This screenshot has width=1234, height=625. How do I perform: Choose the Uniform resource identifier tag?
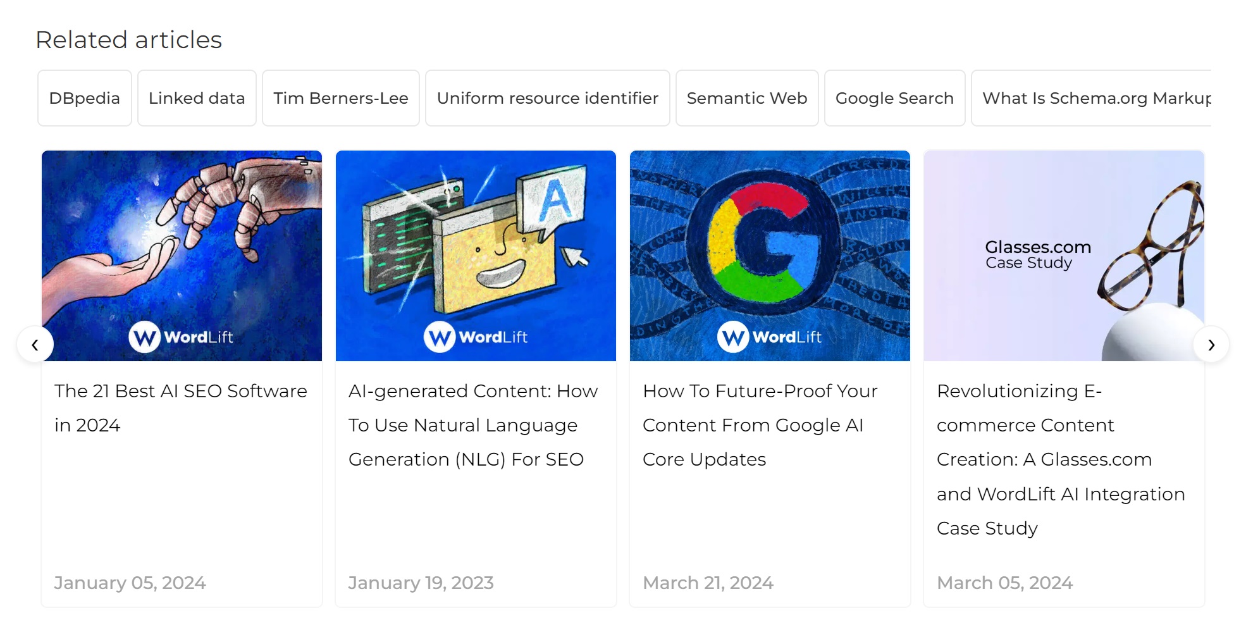pyautogui.click(x=547, y=98)
